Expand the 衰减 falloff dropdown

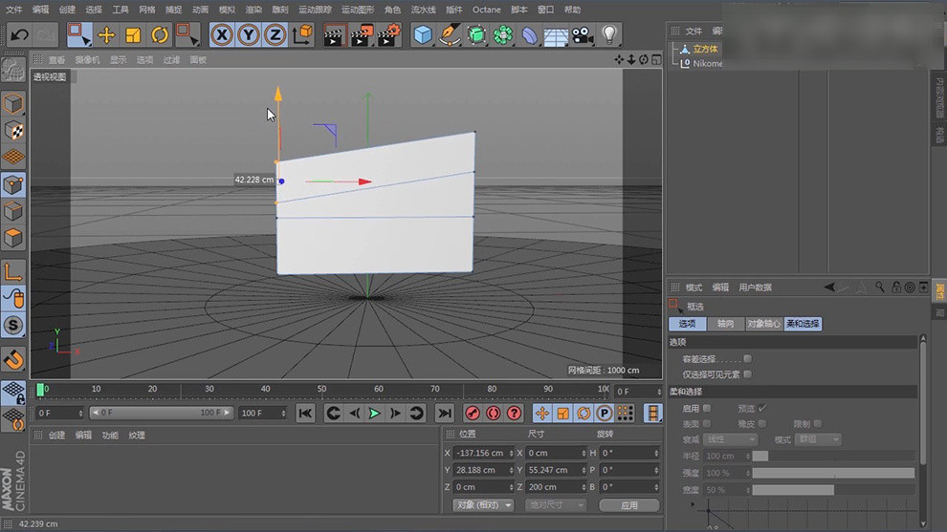click(x=730, y=439)
